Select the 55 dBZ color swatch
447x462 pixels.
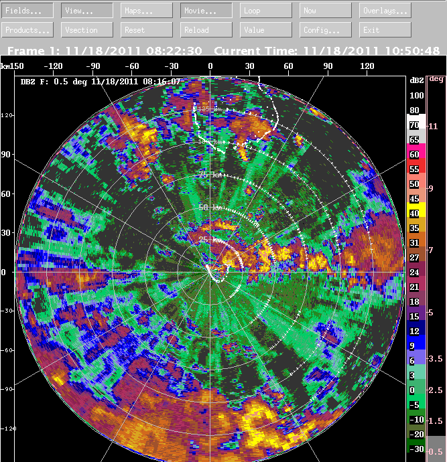[416, 165]
